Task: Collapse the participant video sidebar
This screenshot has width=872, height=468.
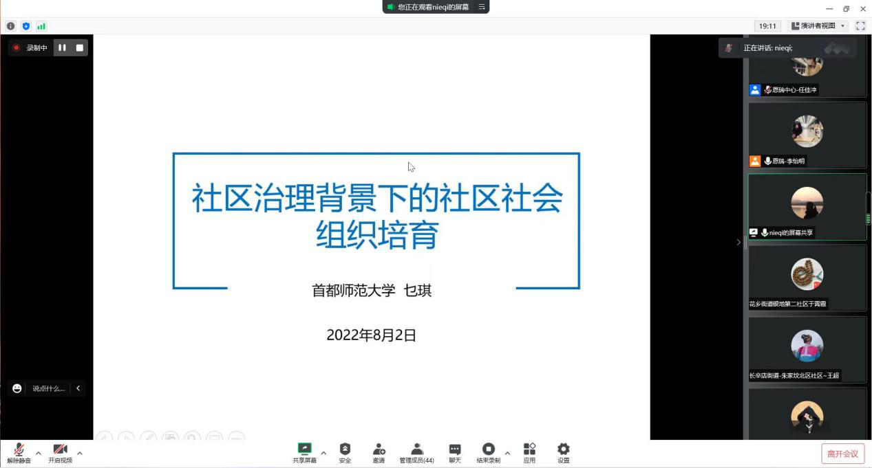Action: pos(738,242)
